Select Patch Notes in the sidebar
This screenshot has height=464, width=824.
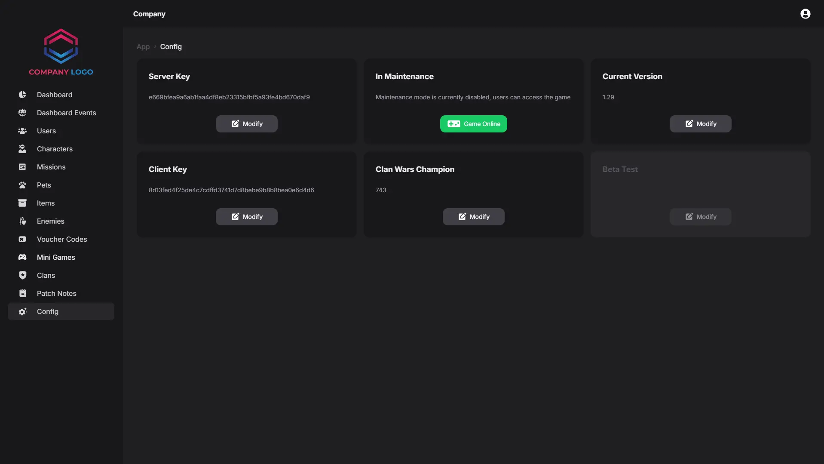[x=56, y=293]
